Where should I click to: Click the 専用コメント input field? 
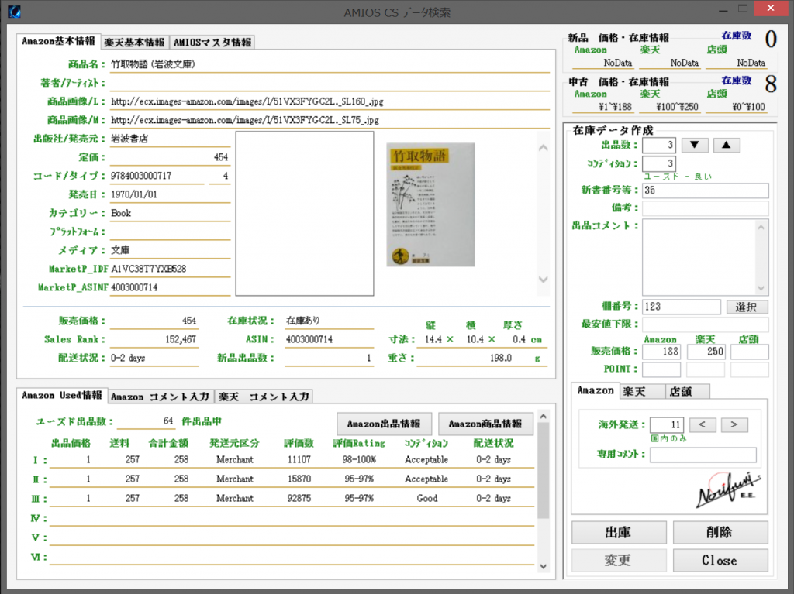pyautogui.click(x=703, y=455)
